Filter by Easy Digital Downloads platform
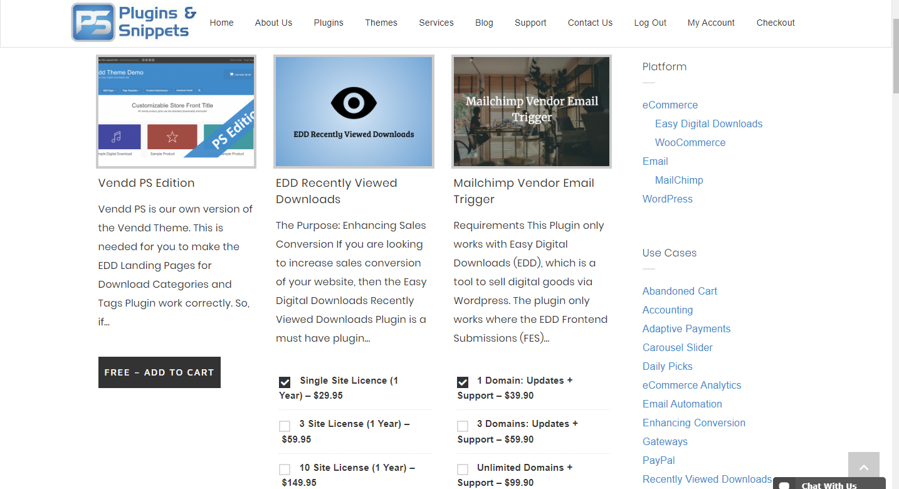This screenshot has width=899, height=489. (709, 124)
